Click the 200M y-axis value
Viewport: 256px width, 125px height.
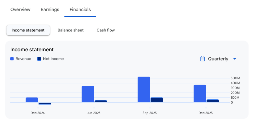[x=235, y=93]
